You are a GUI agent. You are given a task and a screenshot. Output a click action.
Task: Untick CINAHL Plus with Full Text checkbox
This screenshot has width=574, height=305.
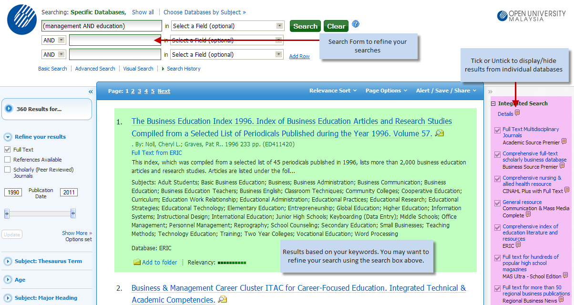(498, 178)
